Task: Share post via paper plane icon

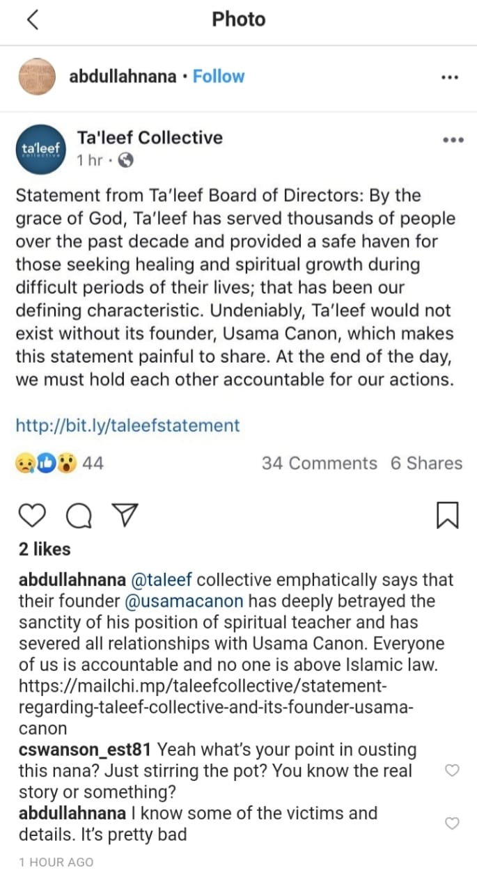Action: point(124,514)
